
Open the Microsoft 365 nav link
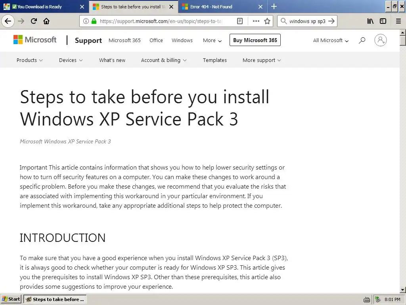tap(124, 40)
